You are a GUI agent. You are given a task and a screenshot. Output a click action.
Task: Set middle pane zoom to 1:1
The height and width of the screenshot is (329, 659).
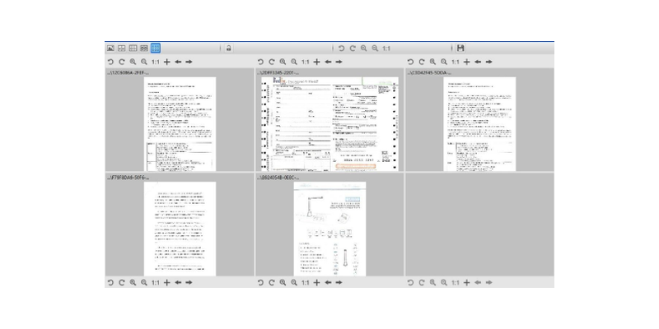click(x=305, y=62)
